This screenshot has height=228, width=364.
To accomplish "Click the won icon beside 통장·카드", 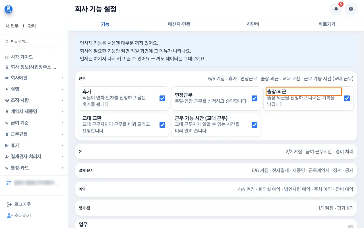I will click(x=7, y=168).
